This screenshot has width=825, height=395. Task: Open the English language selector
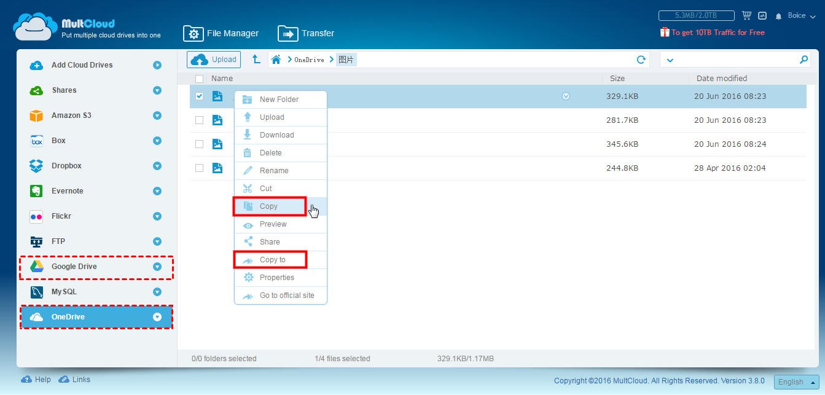coord(796,381)
